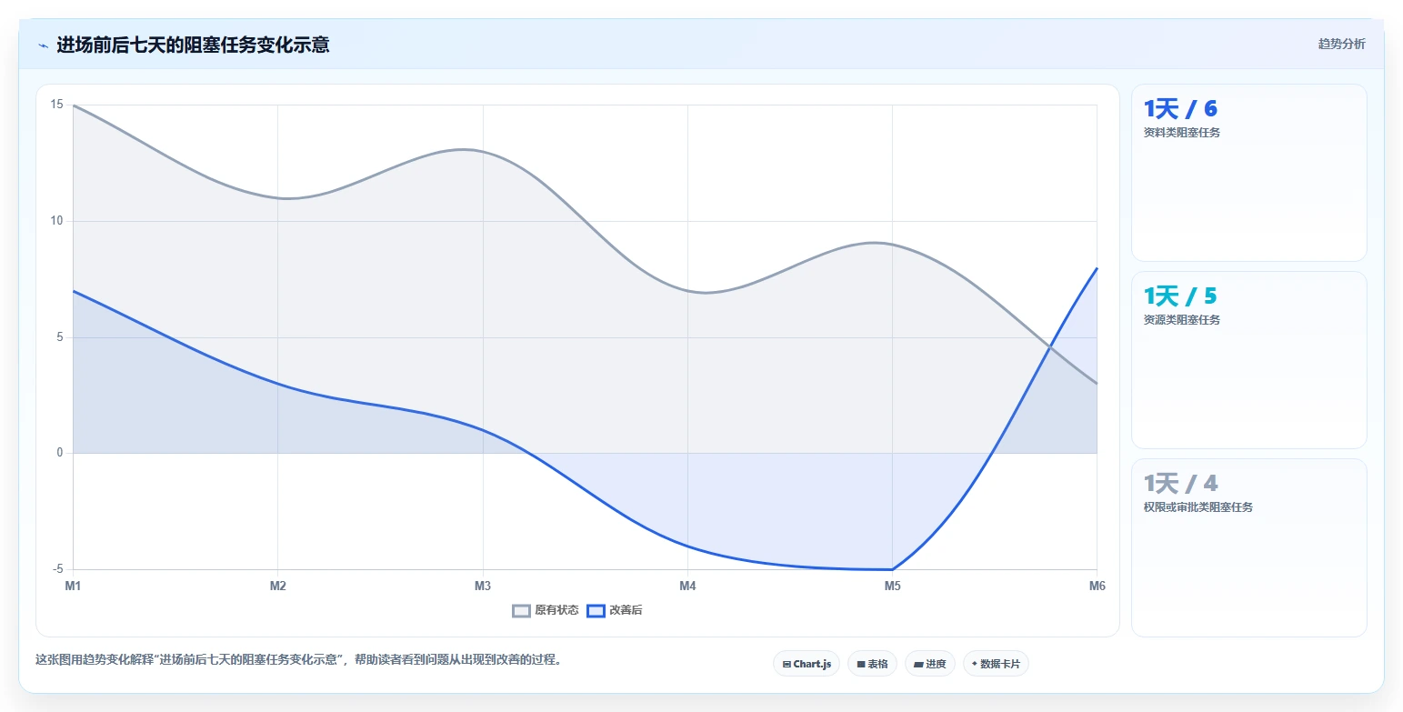Toggle the 改善后 legend item

615,611
